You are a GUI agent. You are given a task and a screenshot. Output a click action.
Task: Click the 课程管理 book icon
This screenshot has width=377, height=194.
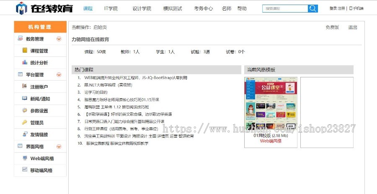point(25,51)
